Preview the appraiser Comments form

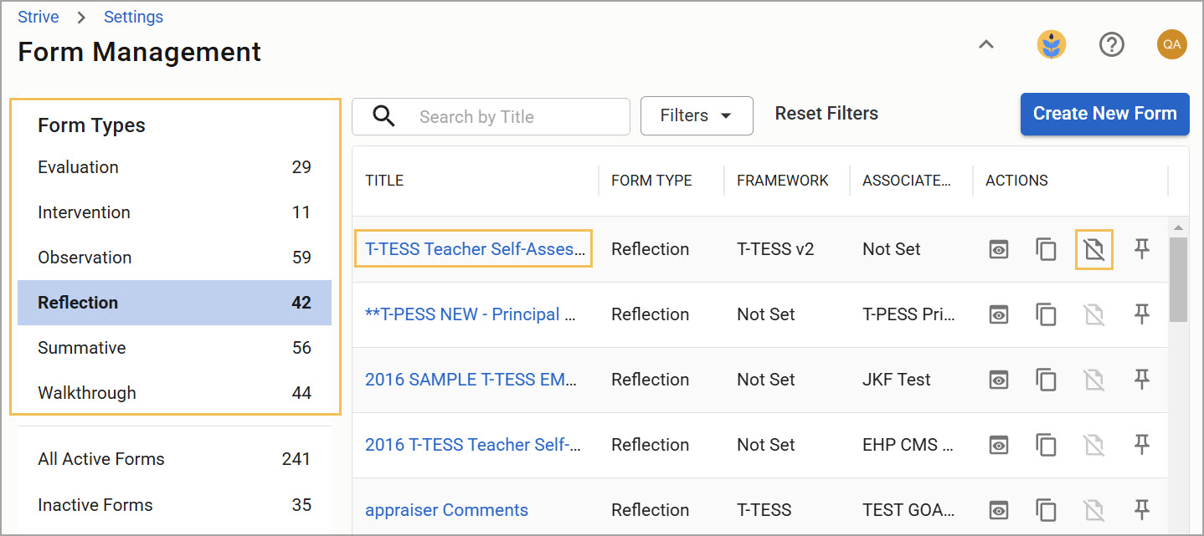[x=998, y=510]
